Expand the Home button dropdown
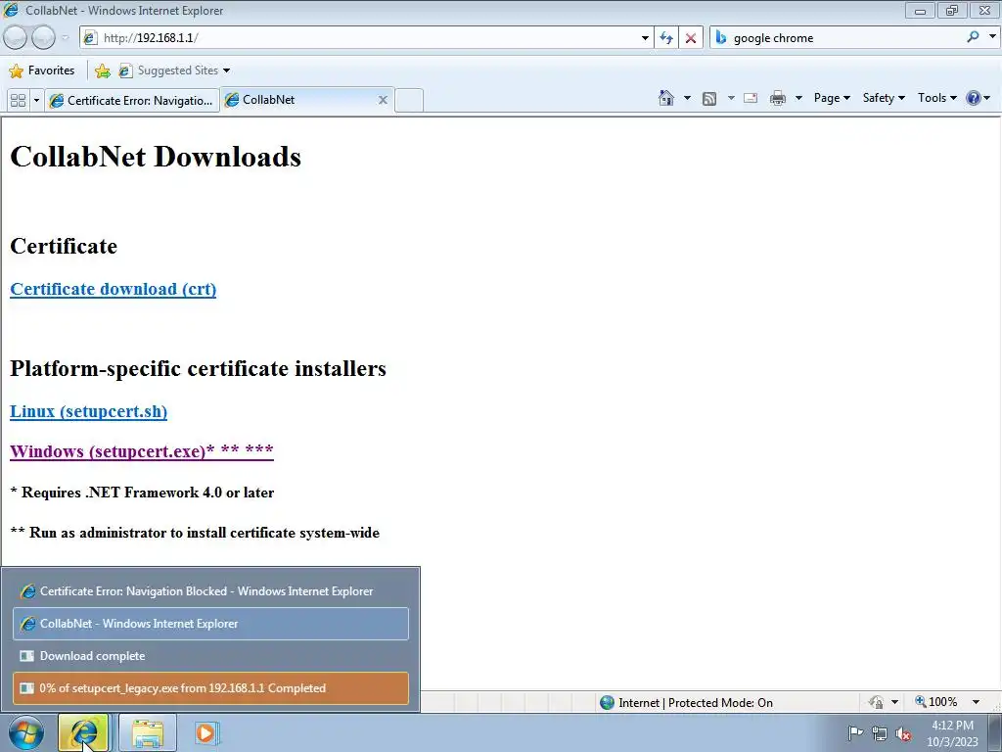The width and height of the screenshot is (1002, 752). (x=687, y=98)
